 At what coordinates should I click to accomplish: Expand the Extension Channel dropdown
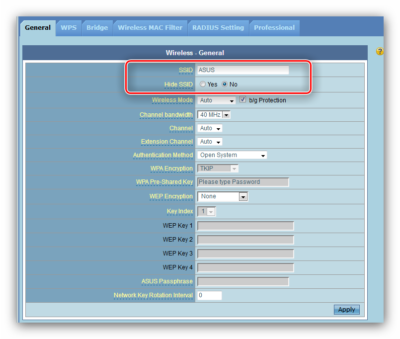click(210, 142)
